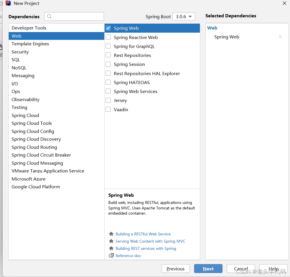Select Spring Cloud Messaging category
The width and height of the screenshot is (290, 277).
point(56,163)
